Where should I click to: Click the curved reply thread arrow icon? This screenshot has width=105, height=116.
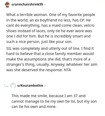click(x=6, y=86)
